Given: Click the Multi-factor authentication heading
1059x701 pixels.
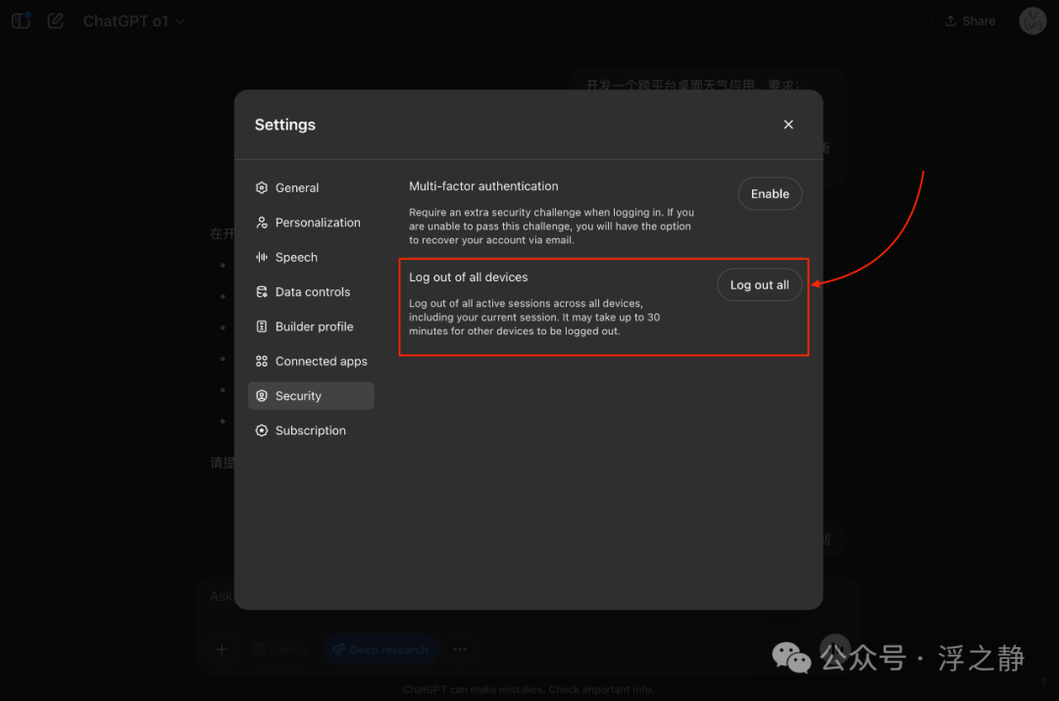Looking at the screenshot, I should pyautogui.click(x=483, y=186).
